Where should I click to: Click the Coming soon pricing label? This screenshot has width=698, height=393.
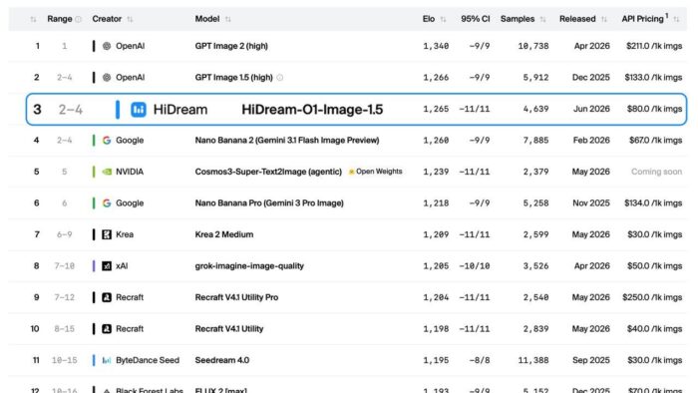656,172
